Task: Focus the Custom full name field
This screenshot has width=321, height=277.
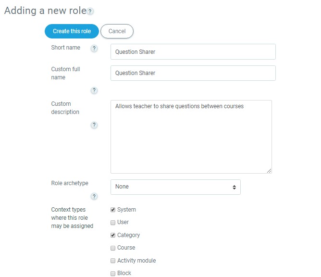Action: point(193,73)
